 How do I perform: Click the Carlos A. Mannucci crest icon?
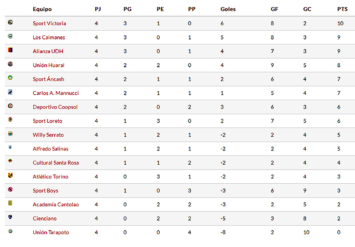[10, 92]
